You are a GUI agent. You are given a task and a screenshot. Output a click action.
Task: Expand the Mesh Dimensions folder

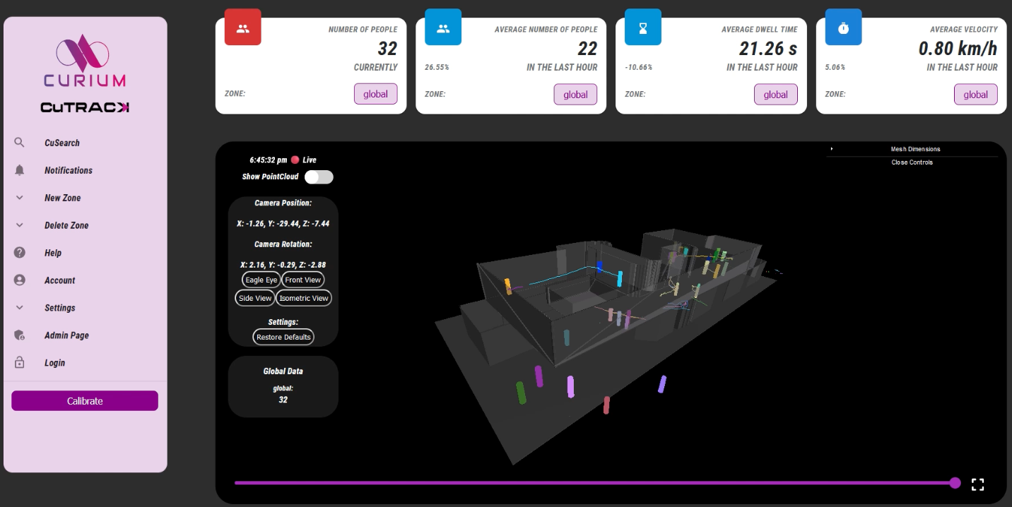point(914,149)
